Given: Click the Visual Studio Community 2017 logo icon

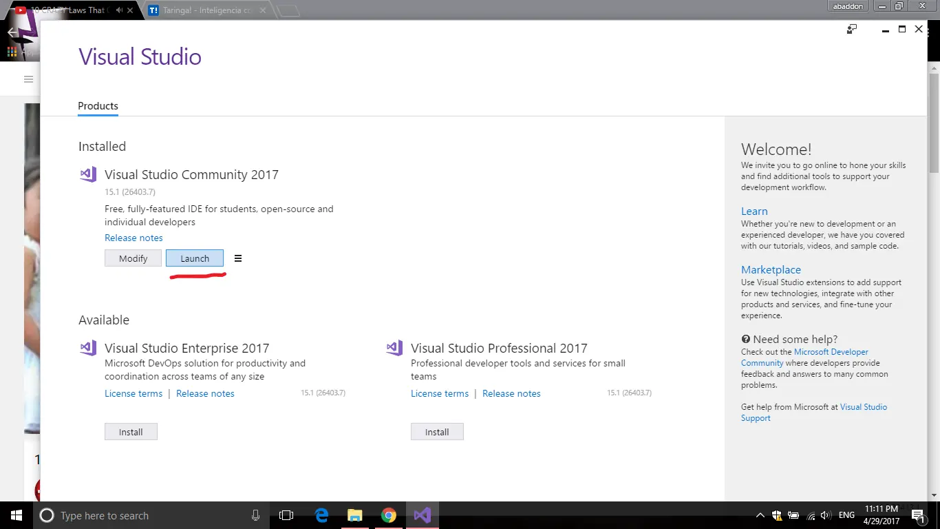Looking at the screenshot, I should tap(88, 174).
